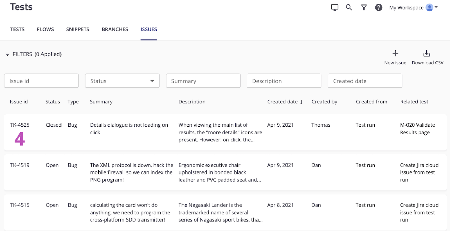Open the M-020 Validate Results page test

(x=417, y=129)
